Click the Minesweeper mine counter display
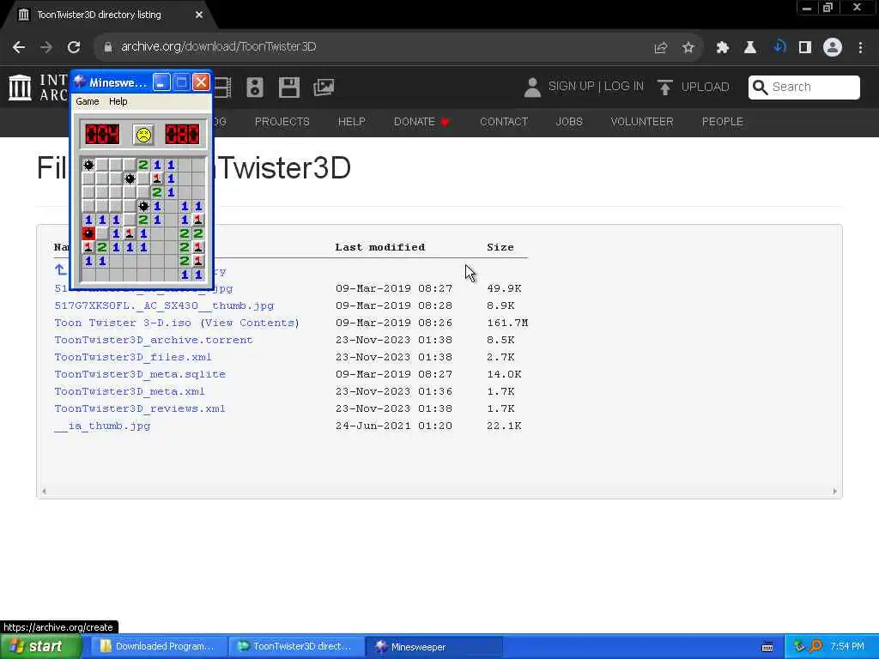The height and width of the screenshot is (659, 879). [x=102, y=135]
